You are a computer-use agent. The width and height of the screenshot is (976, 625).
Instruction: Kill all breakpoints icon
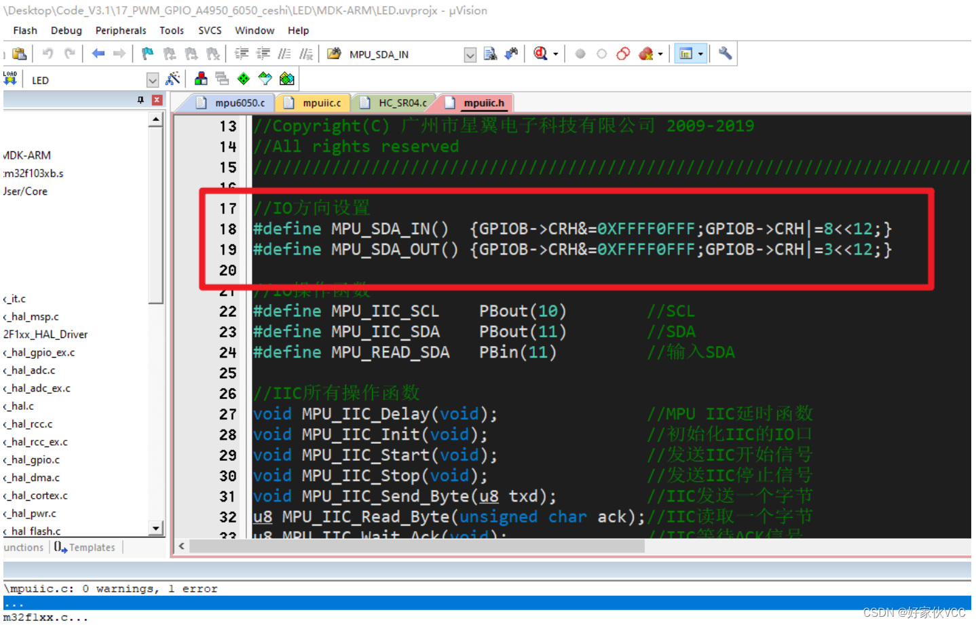(645, 54)
